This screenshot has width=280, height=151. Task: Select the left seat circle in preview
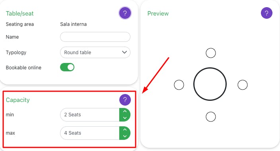179,85
